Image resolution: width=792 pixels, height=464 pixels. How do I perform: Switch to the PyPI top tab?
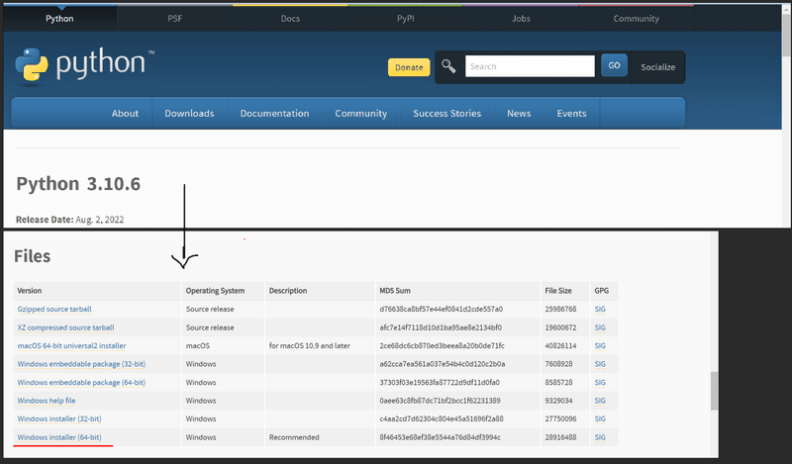(x=406, y=19)
